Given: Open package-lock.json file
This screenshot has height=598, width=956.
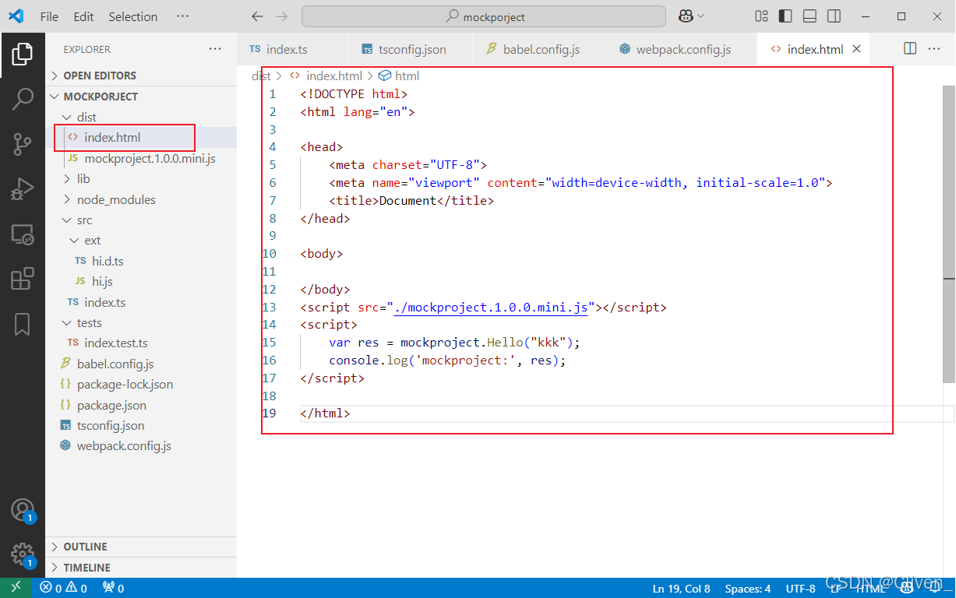Looking at the screenshot, I should tap(125, 384).
